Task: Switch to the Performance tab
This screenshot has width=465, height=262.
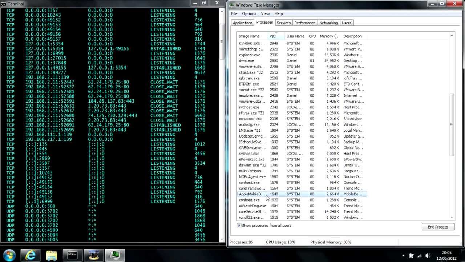Action: click(x=305, y=23)
